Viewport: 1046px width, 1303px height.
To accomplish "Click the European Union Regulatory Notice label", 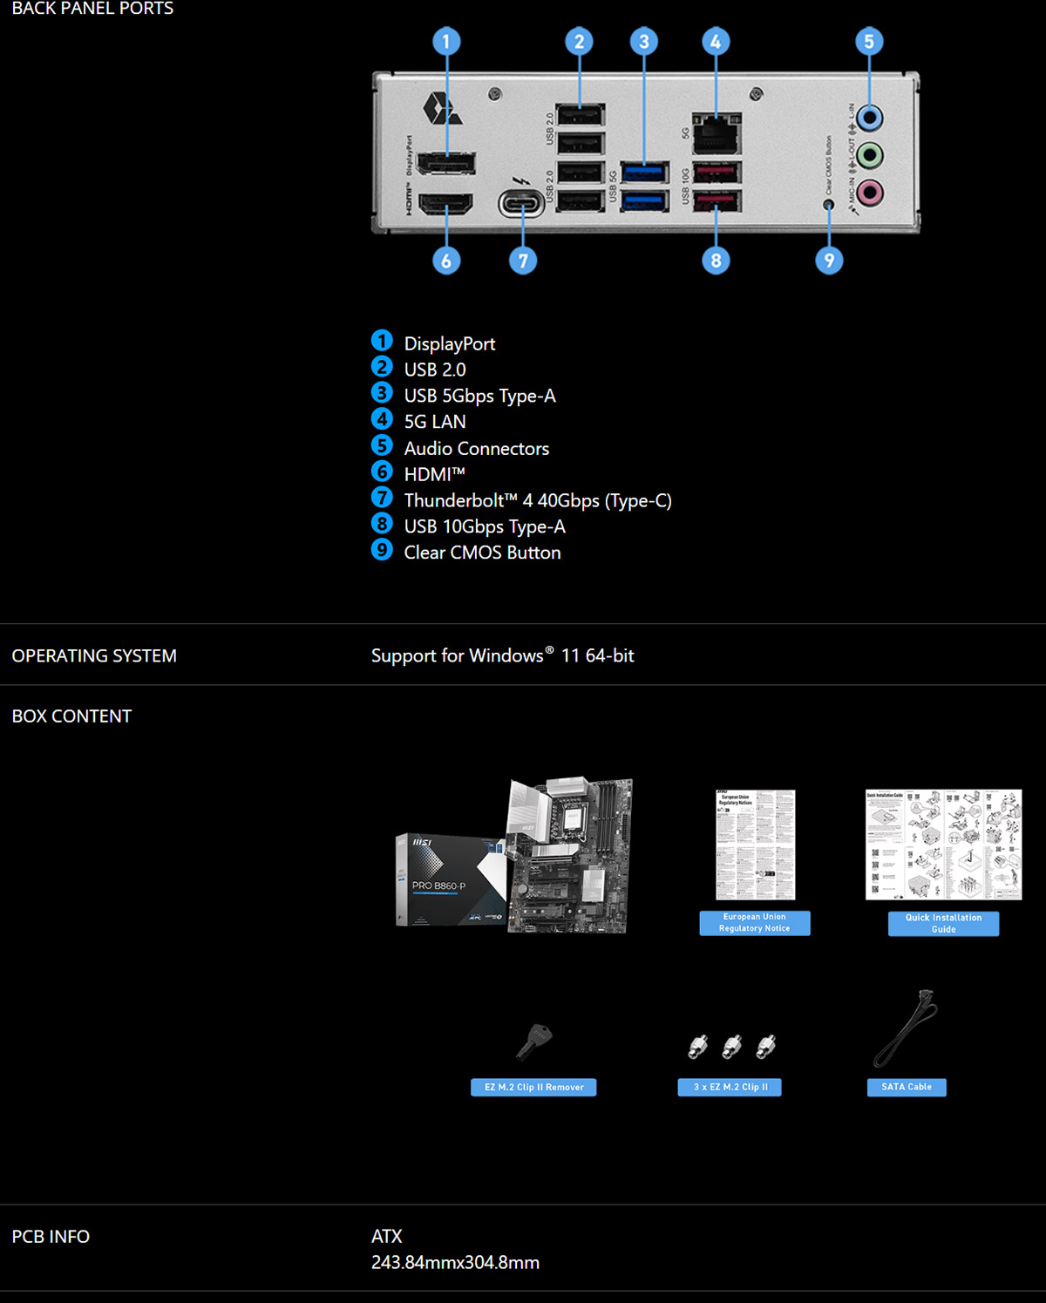I will pyautogui.click(x=755, y=923).
